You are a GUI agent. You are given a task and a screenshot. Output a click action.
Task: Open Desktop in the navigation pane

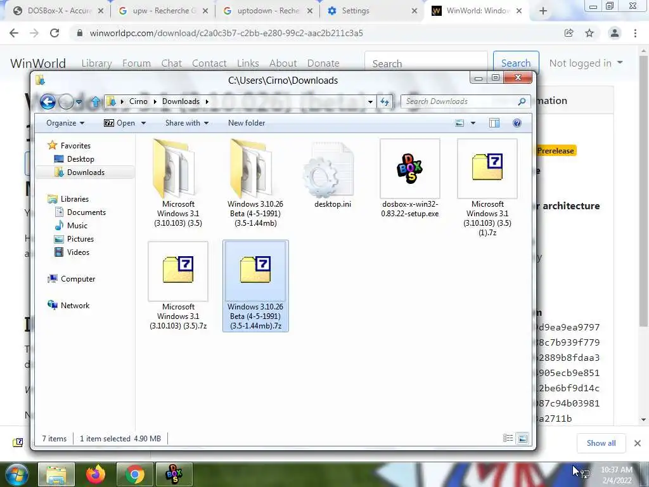(x=80, y=159)
